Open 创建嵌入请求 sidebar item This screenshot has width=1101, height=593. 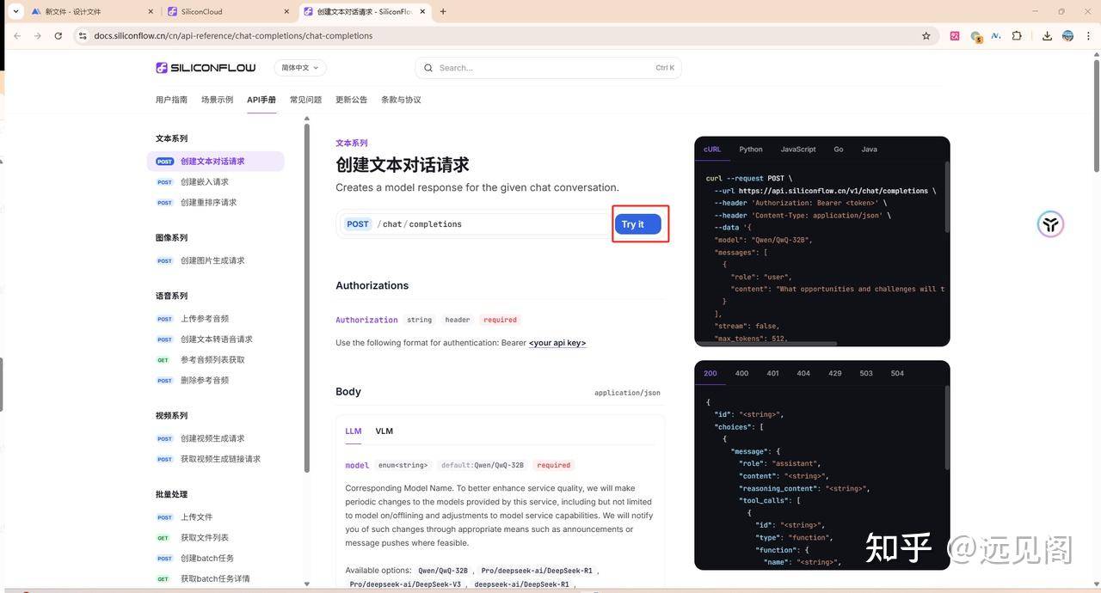215,182
